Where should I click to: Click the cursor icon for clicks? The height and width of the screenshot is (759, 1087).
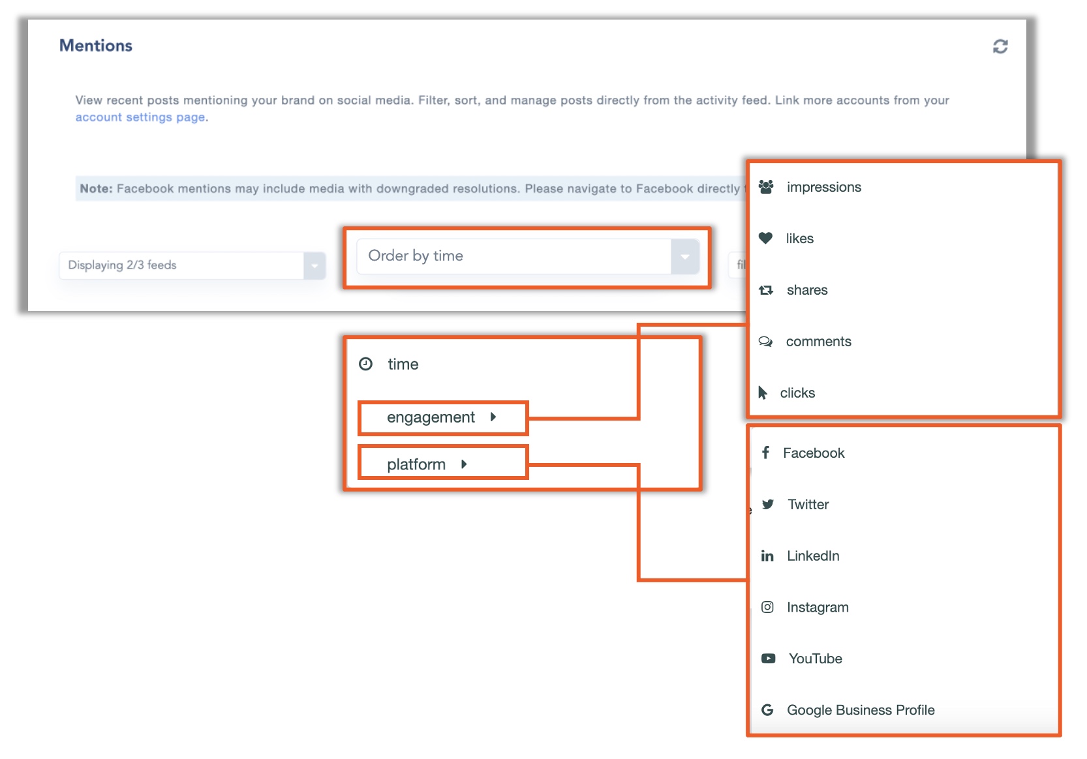click(762, 393)
